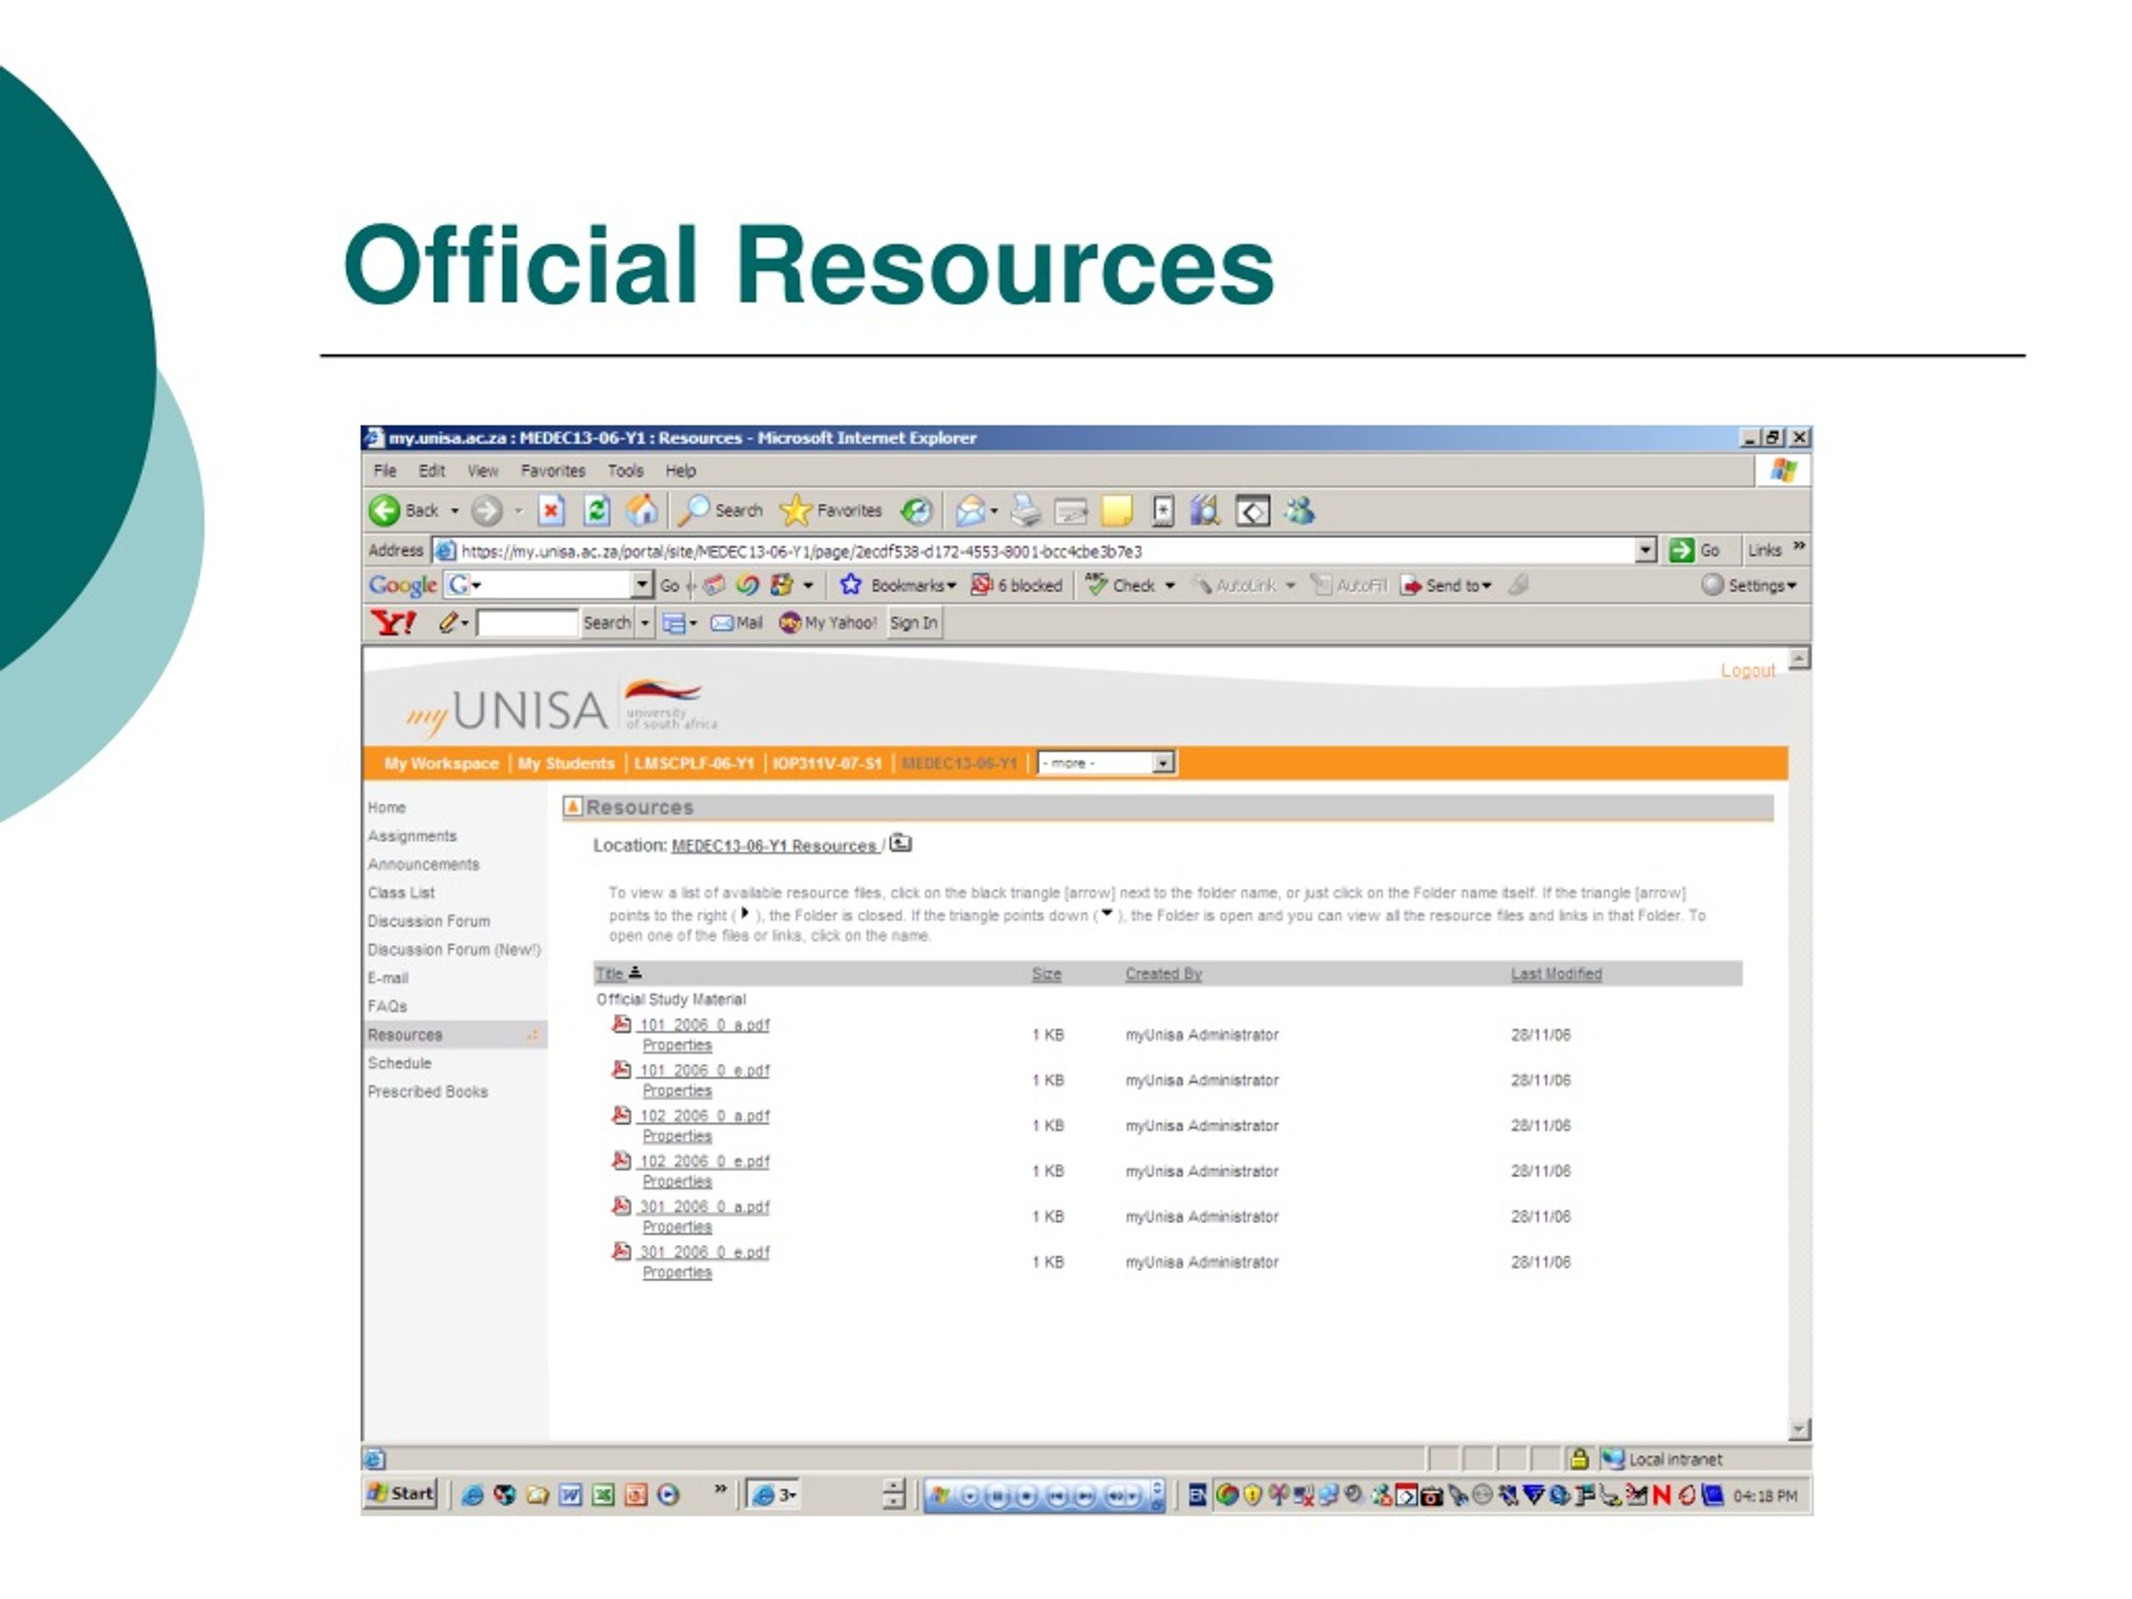This screenshot has width=2132, height=1599.
Task: Open the Favorites star toolbar button
Action: pyautogui.click(x=829, y=511)
